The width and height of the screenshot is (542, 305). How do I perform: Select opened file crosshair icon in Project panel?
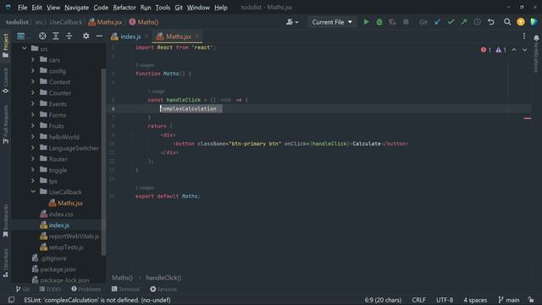(42, 36)
